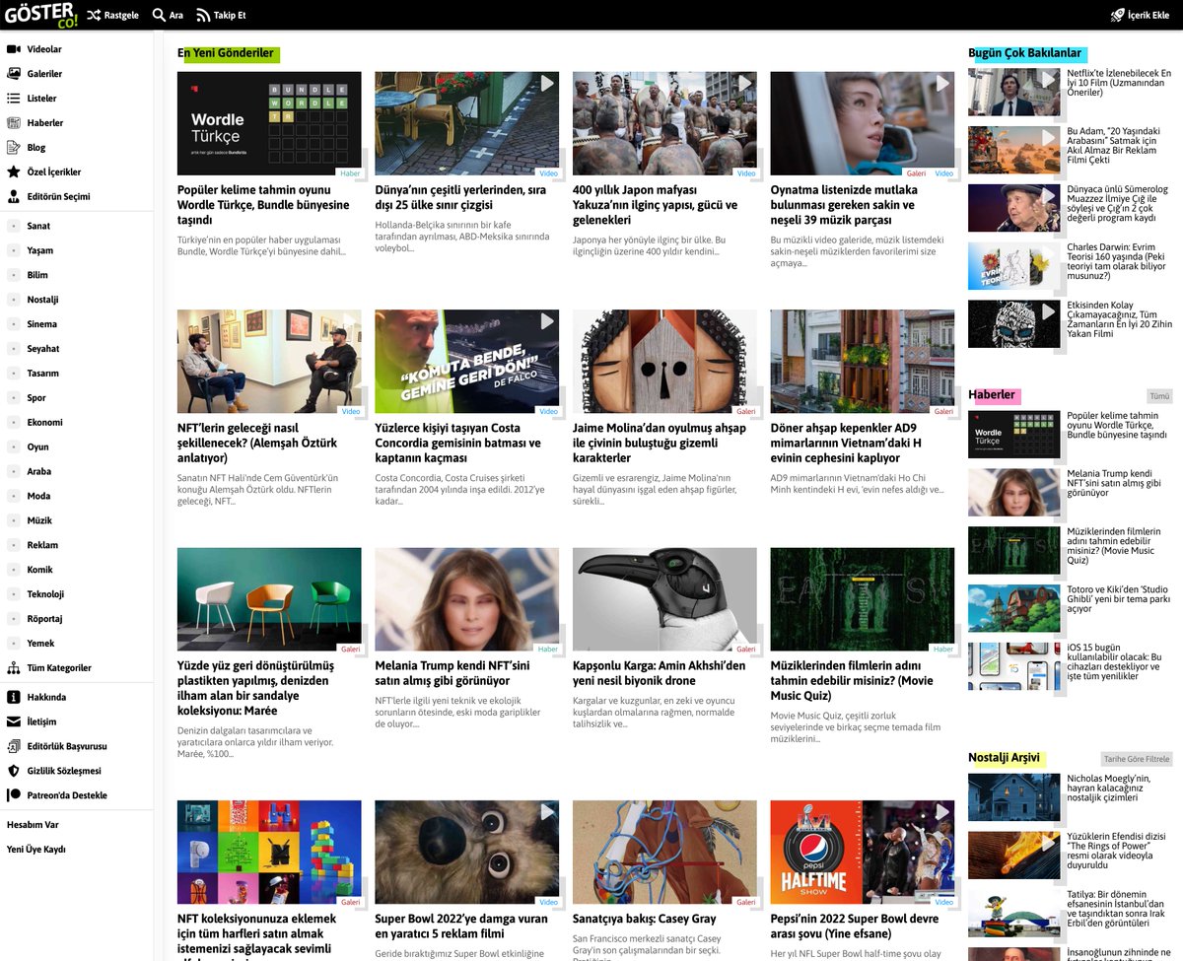Click Galeri tag on Döner ahşap kepenkler card
Image resolution: width=1183 pixels, height=961 pixels.
943,412
